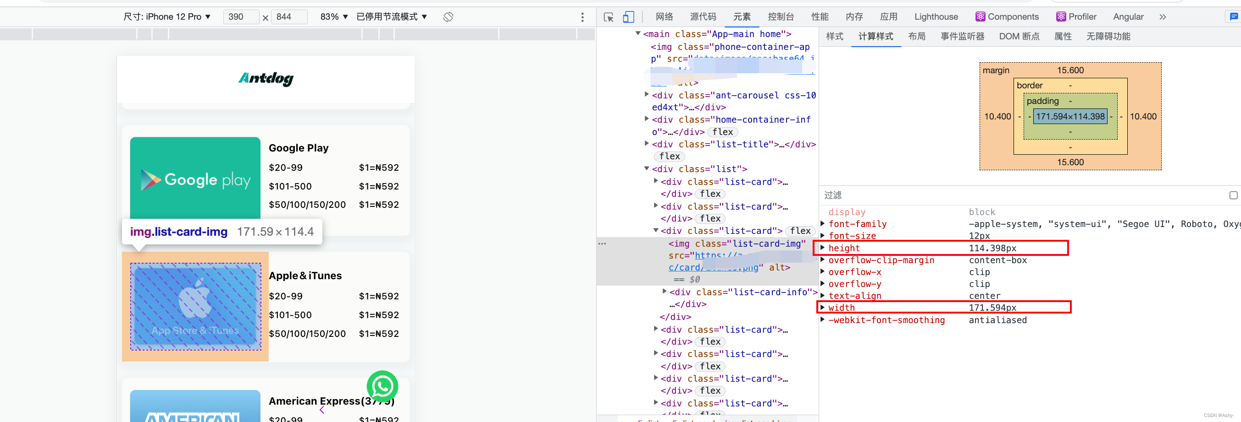This screenshot has width=1241, height=422.
Task: Click the blue chat messages icon
Action: [x=1233, y=17]
